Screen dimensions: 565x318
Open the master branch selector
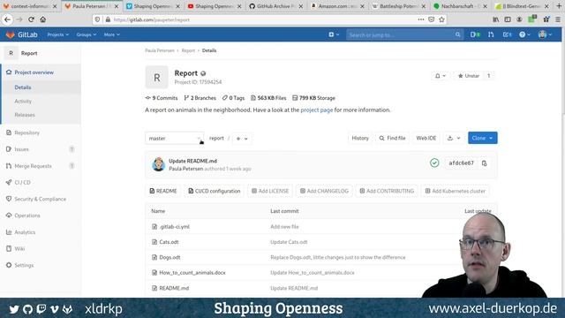(175, 139)
